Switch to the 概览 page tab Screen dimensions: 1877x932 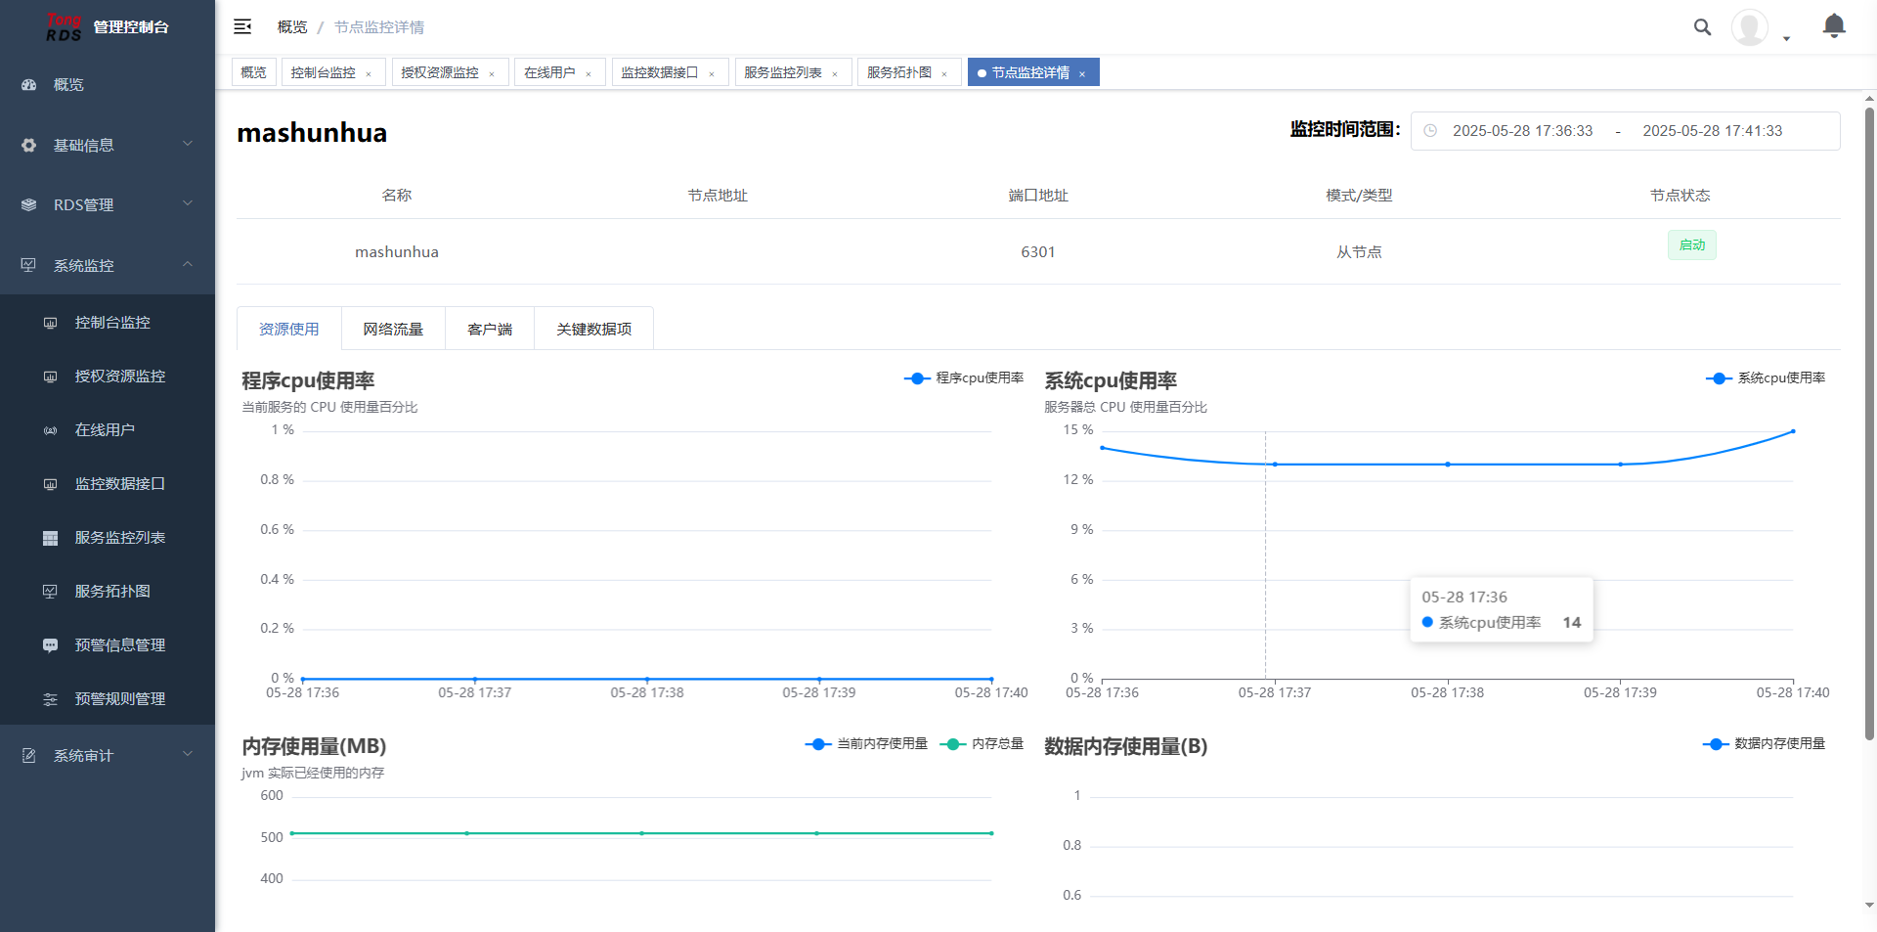[253, 72]
